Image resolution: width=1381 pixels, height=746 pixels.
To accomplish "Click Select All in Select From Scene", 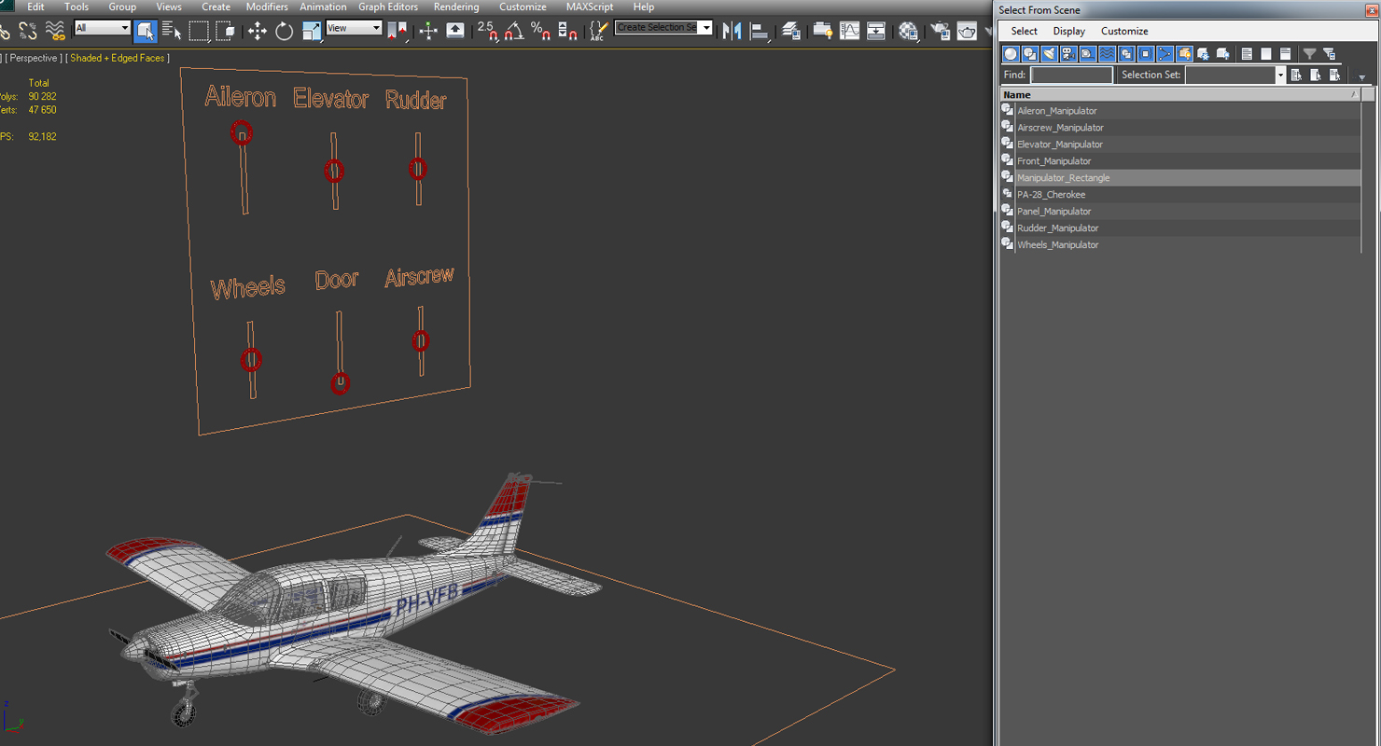I will [1247, 54].
